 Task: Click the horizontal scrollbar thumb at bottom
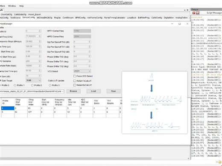(76, 158)
